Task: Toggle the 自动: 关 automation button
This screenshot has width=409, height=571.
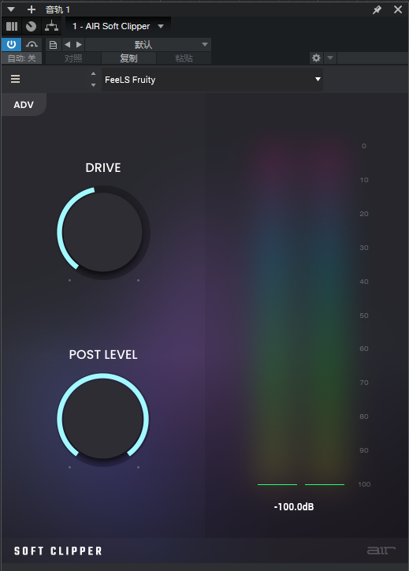Action: click(x=22, y=58)
